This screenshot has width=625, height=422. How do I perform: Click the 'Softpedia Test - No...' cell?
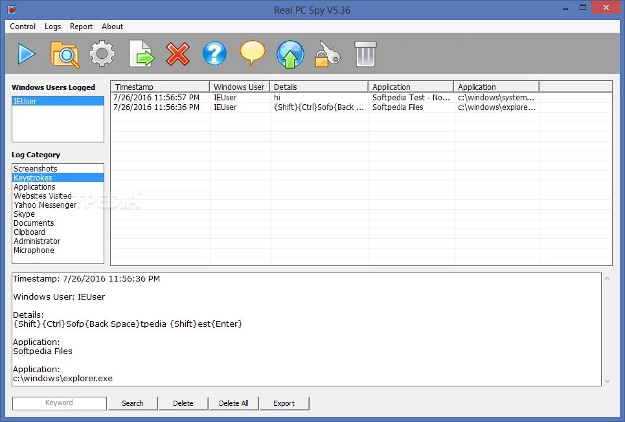click(411, 98)
